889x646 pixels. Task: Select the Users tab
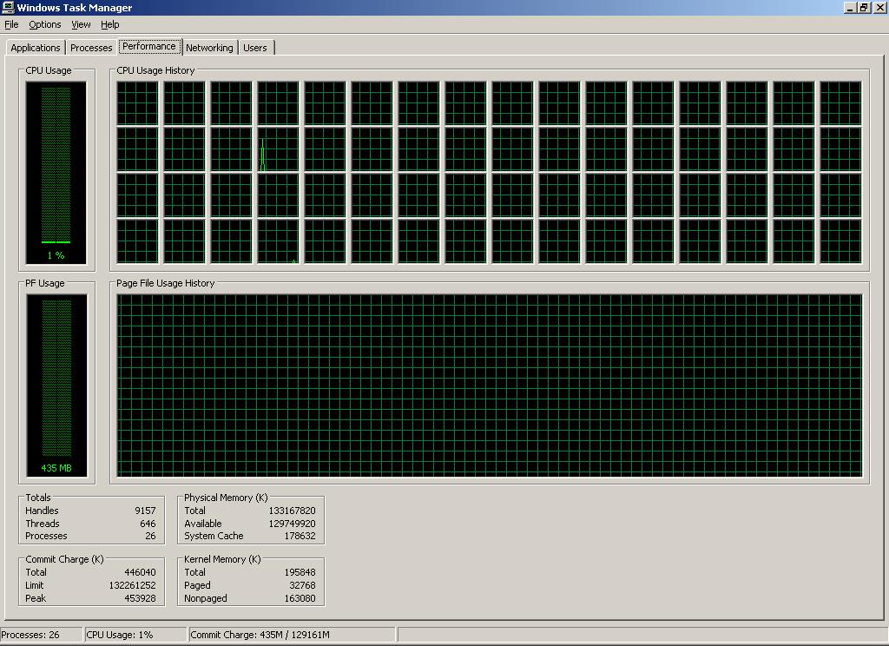point(255,48)
